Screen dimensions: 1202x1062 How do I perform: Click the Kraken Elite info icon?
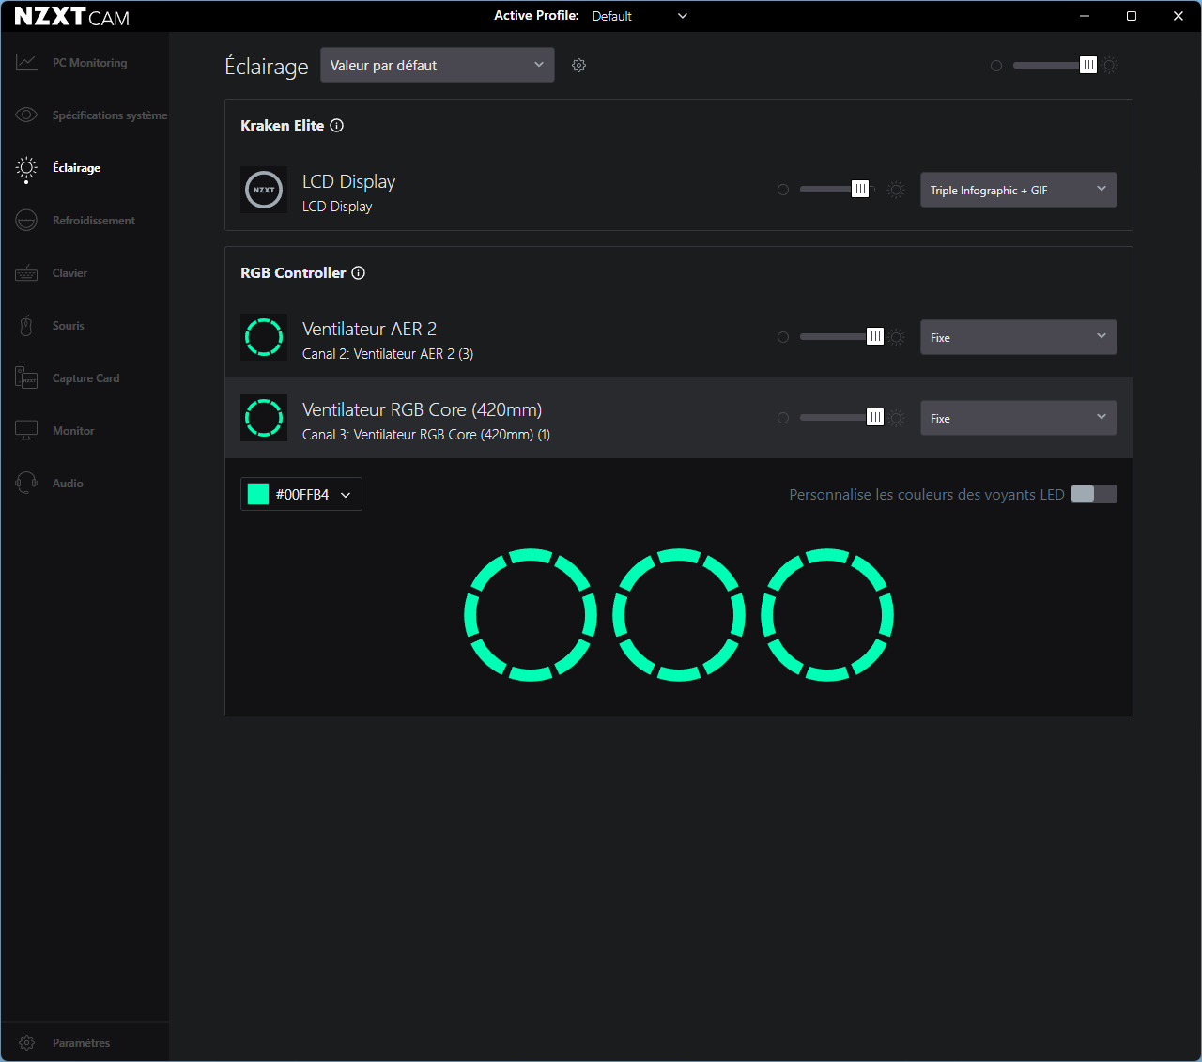(x=337, y=126)
